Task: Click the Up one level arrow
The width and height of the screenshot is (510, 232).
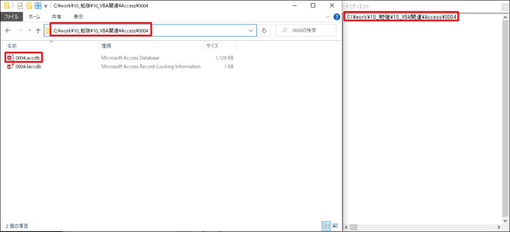Action: click(x=38, y=31)
